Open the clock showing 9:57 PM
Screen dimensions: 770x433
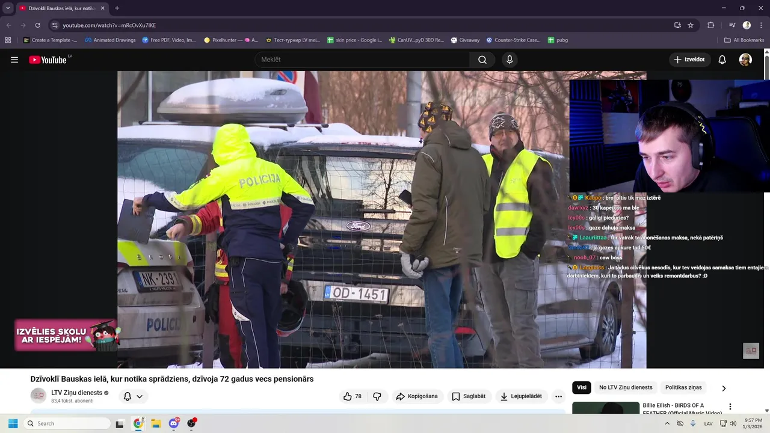pos(754,423)
